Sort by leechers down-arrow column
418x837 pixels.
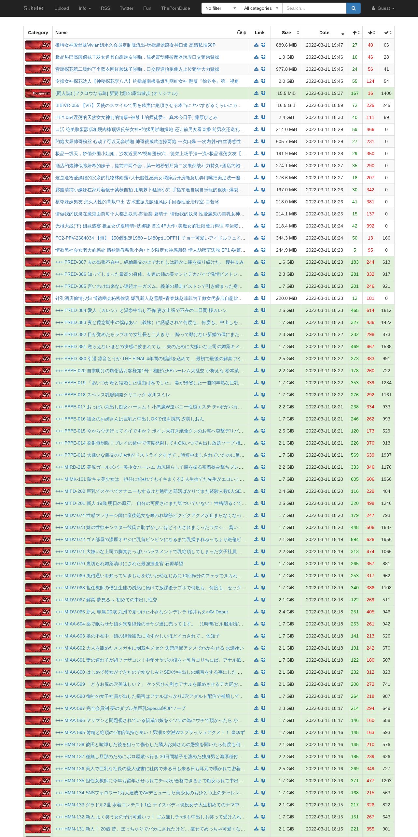[x=370, y=33]
